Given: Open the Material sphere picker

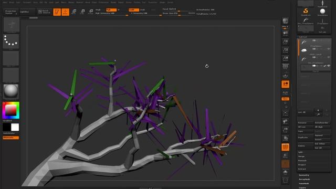Looking at the screenshot, I should [x=10, y=91].
